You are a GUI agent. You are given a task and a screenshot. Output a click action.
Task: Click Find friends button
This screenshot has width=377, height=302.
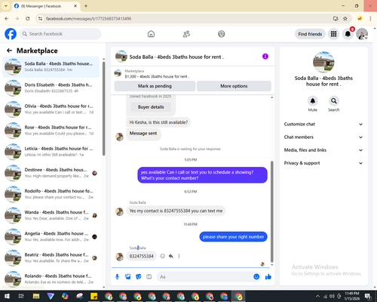tap(310, 34)
